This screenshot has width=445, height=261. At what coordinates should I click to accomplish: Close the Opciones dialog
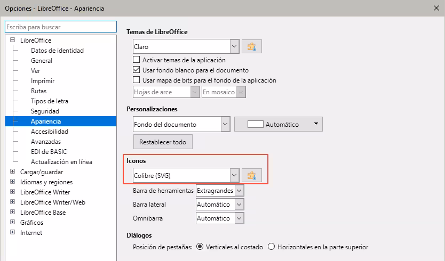click(x=436, y=8)
